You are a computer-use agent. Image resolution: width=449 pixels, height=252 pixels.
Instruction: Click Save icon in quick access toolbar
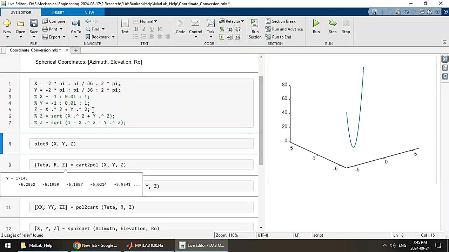tap(375, 12)
